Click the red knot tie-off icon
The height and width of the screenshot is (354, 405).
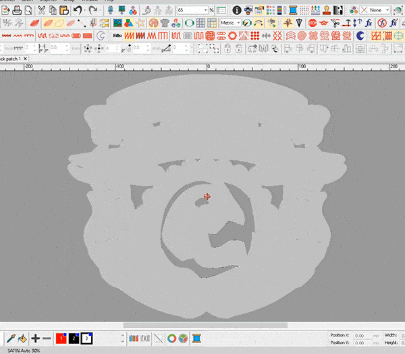coord(323,23)
